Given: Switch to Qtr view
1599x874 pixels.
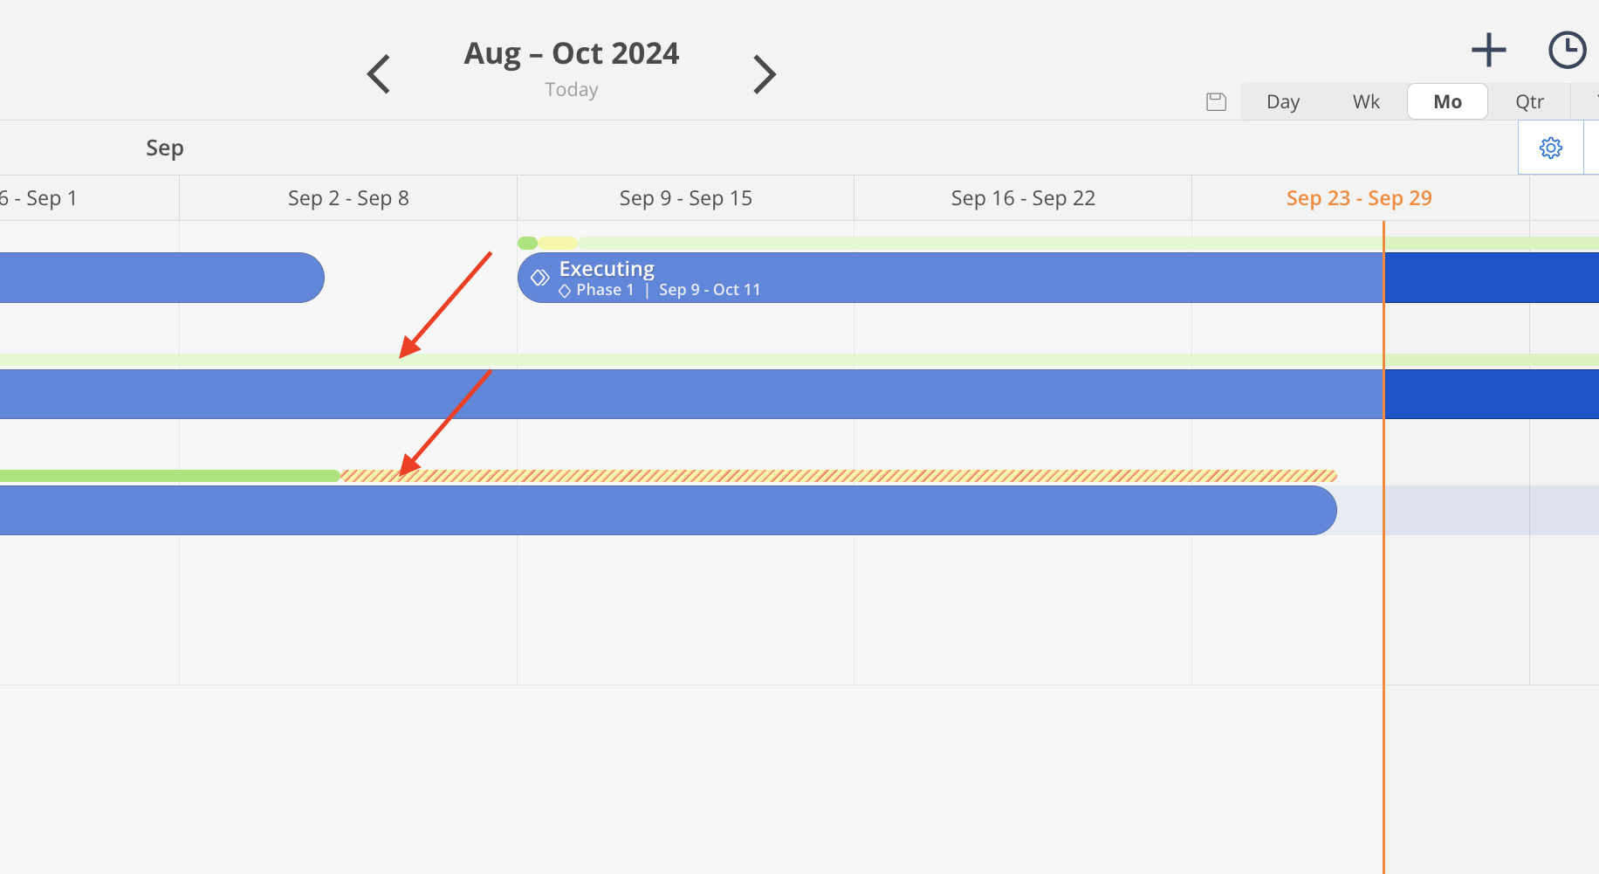Looking at the screenshot, I should click(1529, 101).
